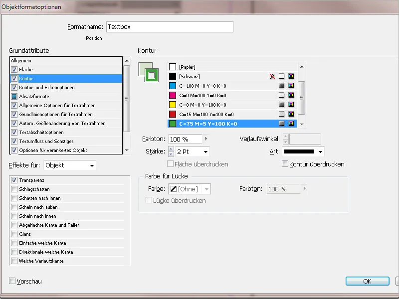Select the Allgemein category
The height and width of the screenshot is (299, 399).
click(66, 60)
